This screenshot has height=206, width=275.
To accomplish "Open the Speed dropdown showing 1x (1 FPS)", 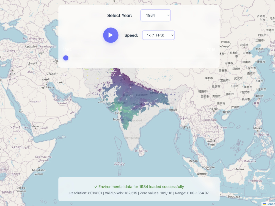I will pyautogui.click(x=158, y=35).
